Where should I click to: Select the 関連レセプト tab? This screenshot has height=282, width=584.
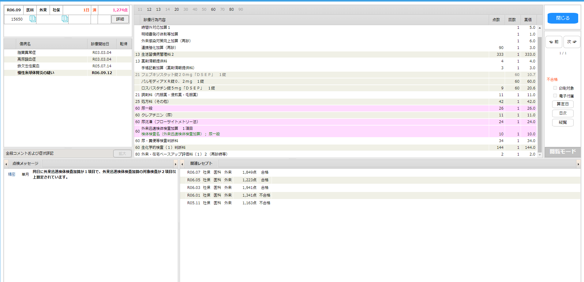pyautogui.click(x=201, y=164)
